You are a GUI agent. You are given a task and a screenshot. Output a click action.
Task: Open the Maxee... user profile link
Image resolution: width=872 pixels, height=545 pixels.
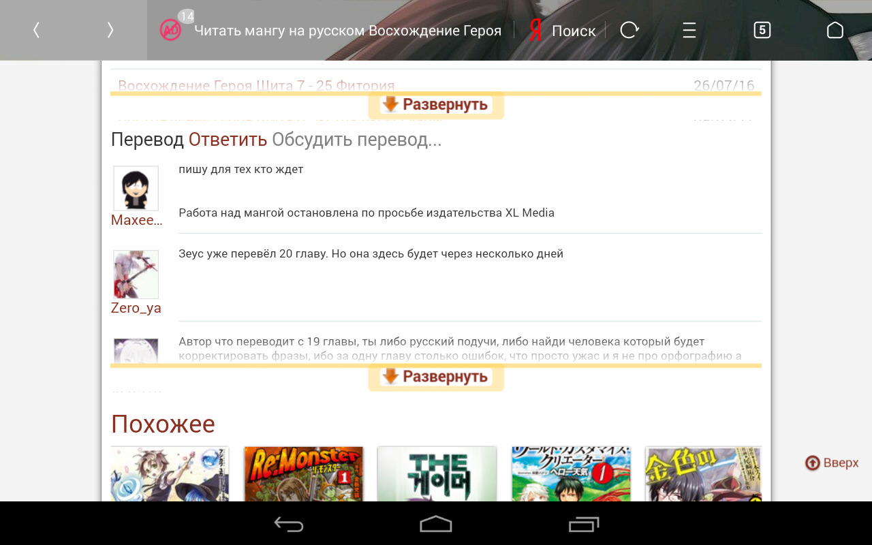(x=136, y=220)
